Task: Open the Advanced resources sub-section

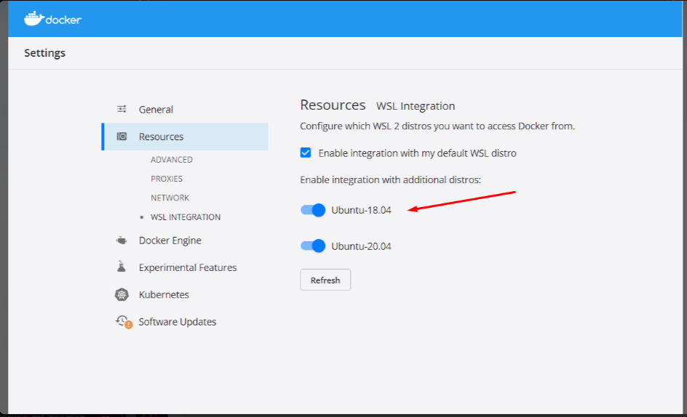Action: (172, 160)
